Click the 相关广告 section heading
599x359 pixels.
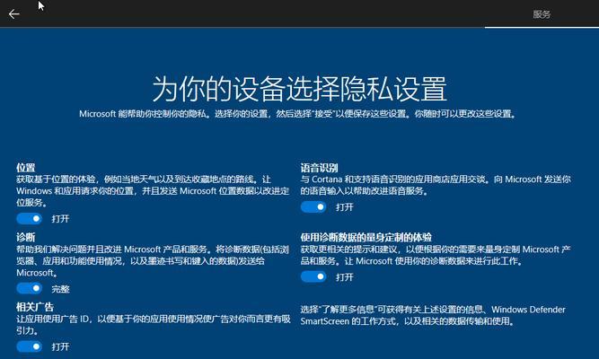[35, 307]
